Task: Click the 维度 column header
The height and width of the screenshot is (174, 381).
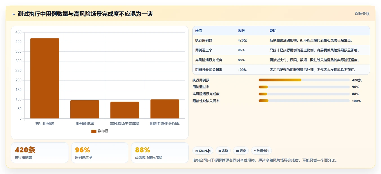Action: click(199, 31)
